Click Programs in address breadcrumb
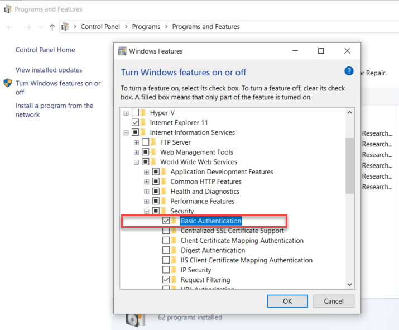The height and width of the screenshot is (330, 399). 146,27
